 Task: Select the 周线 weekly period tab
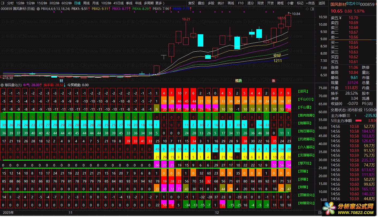click(x=86, y=3)
